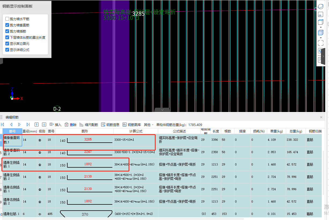Switch to 2D view mode
The height and width of the screenshot is (220, 329).
click(320, 15)
